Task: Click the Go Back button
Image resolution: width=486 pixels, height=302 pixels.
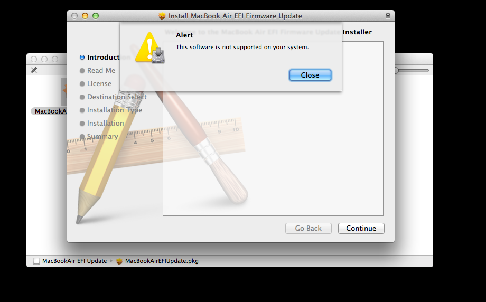Action: point(309,228)
